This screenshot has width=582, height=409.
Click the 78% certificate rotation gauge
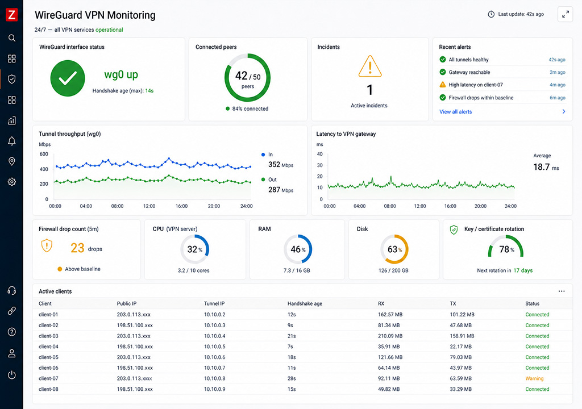(x=506, y=247)
